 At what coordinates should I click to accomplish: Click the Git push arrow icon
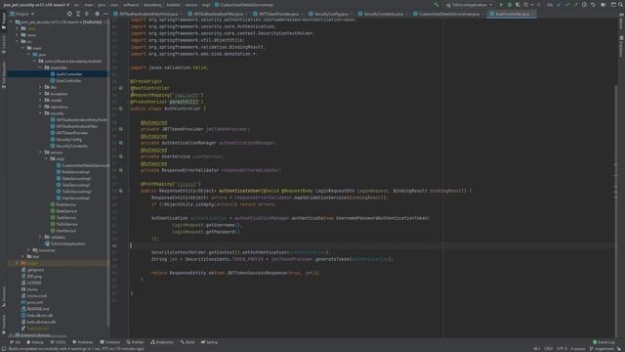[575, 5]
